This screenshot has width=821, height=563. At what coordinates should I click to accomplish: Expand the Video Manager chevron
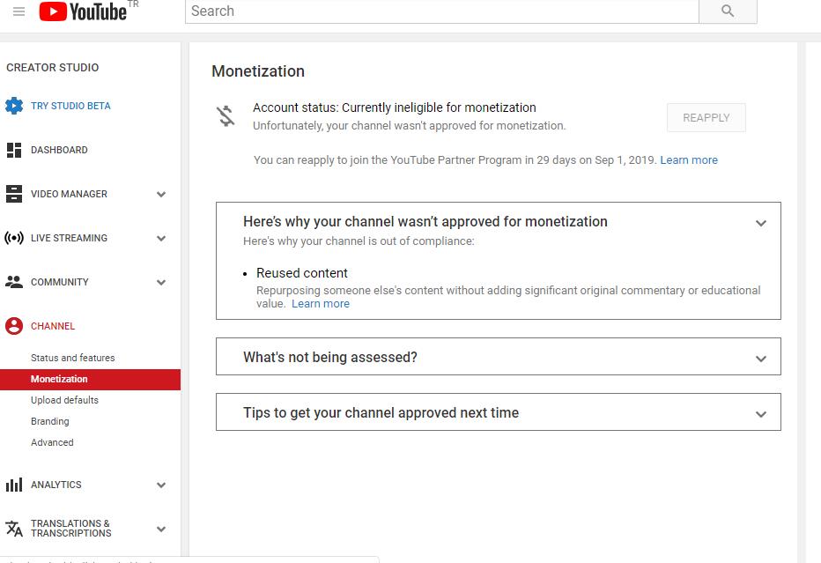[161, 195]
